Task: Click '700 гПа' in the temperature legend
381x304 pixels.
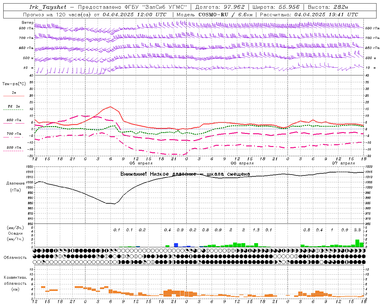Action: coord(14,134)
